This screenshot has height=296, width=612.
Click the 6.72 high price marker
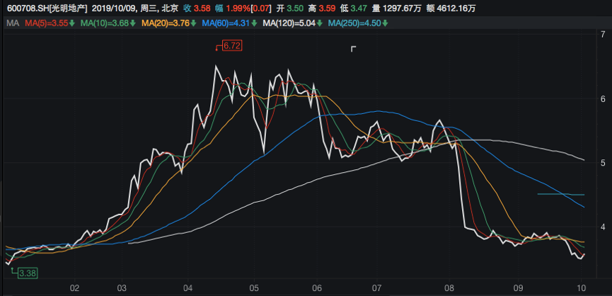pyautogui.click(x=231, y=46)
